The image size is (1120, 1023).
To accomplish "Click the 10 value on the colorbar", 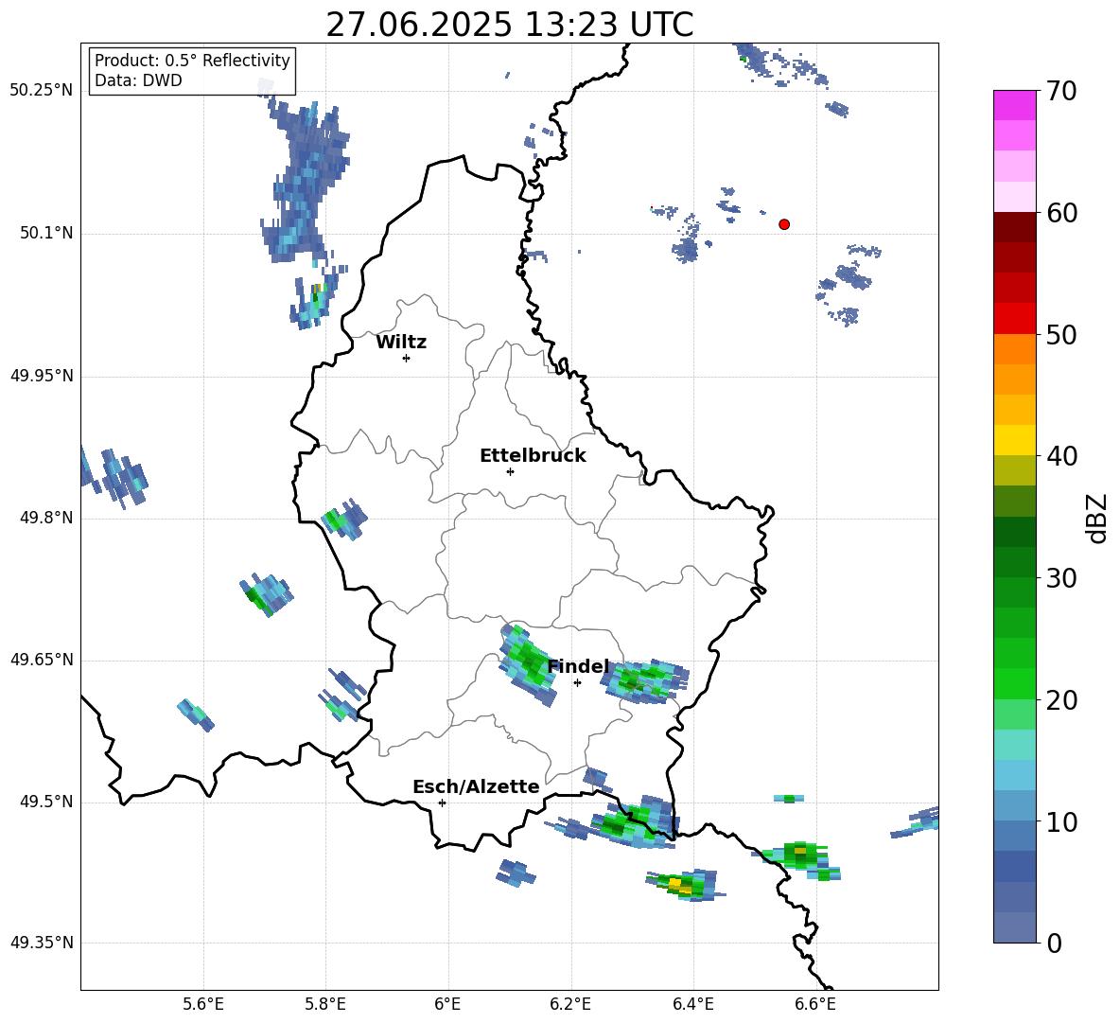I will [x=1060, y=821].
